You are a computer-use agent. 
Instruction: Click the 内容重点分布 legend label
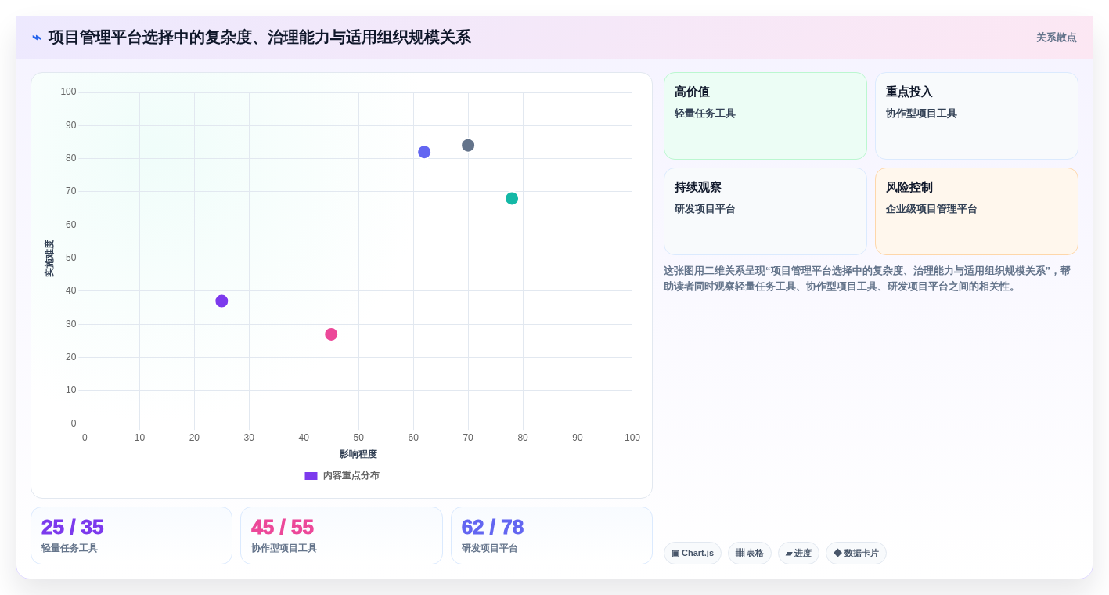351,475
